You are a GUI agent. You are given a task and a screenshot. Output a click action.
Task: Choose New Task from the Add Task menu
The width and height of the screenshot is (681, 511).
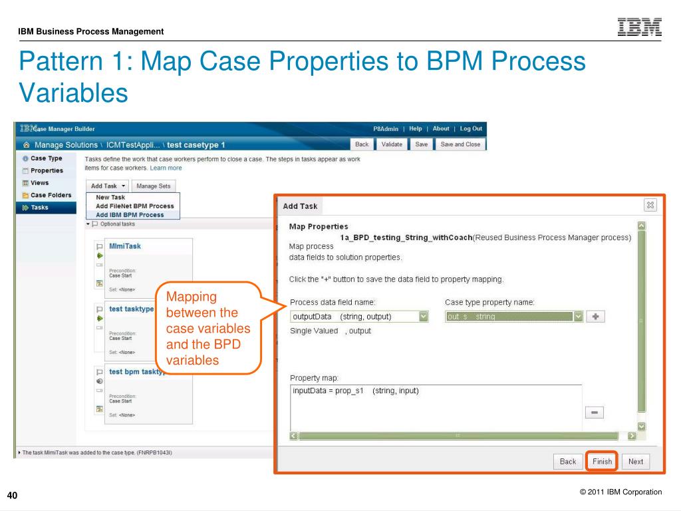point(110,197)
